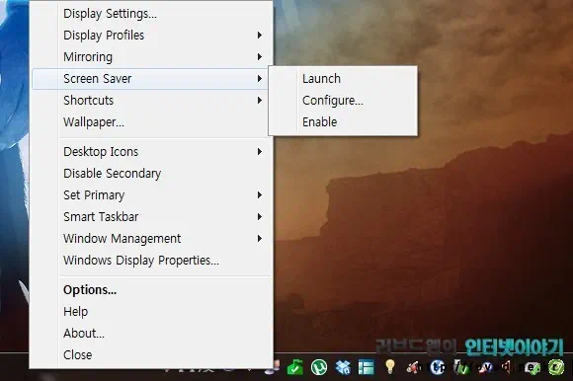Open the About dialog entry
The height and width of the screenshot is (381, 573).
[151, 334]
